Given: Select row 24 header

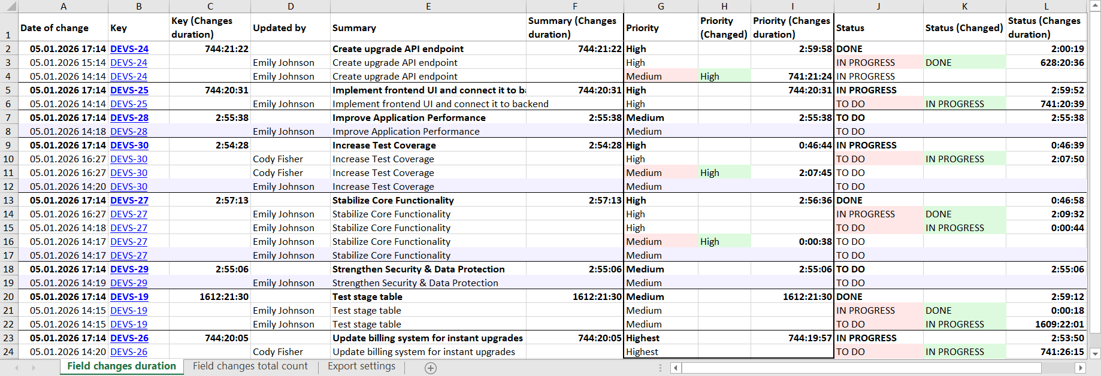Looking at the screenshot, I should coord(9,352).
